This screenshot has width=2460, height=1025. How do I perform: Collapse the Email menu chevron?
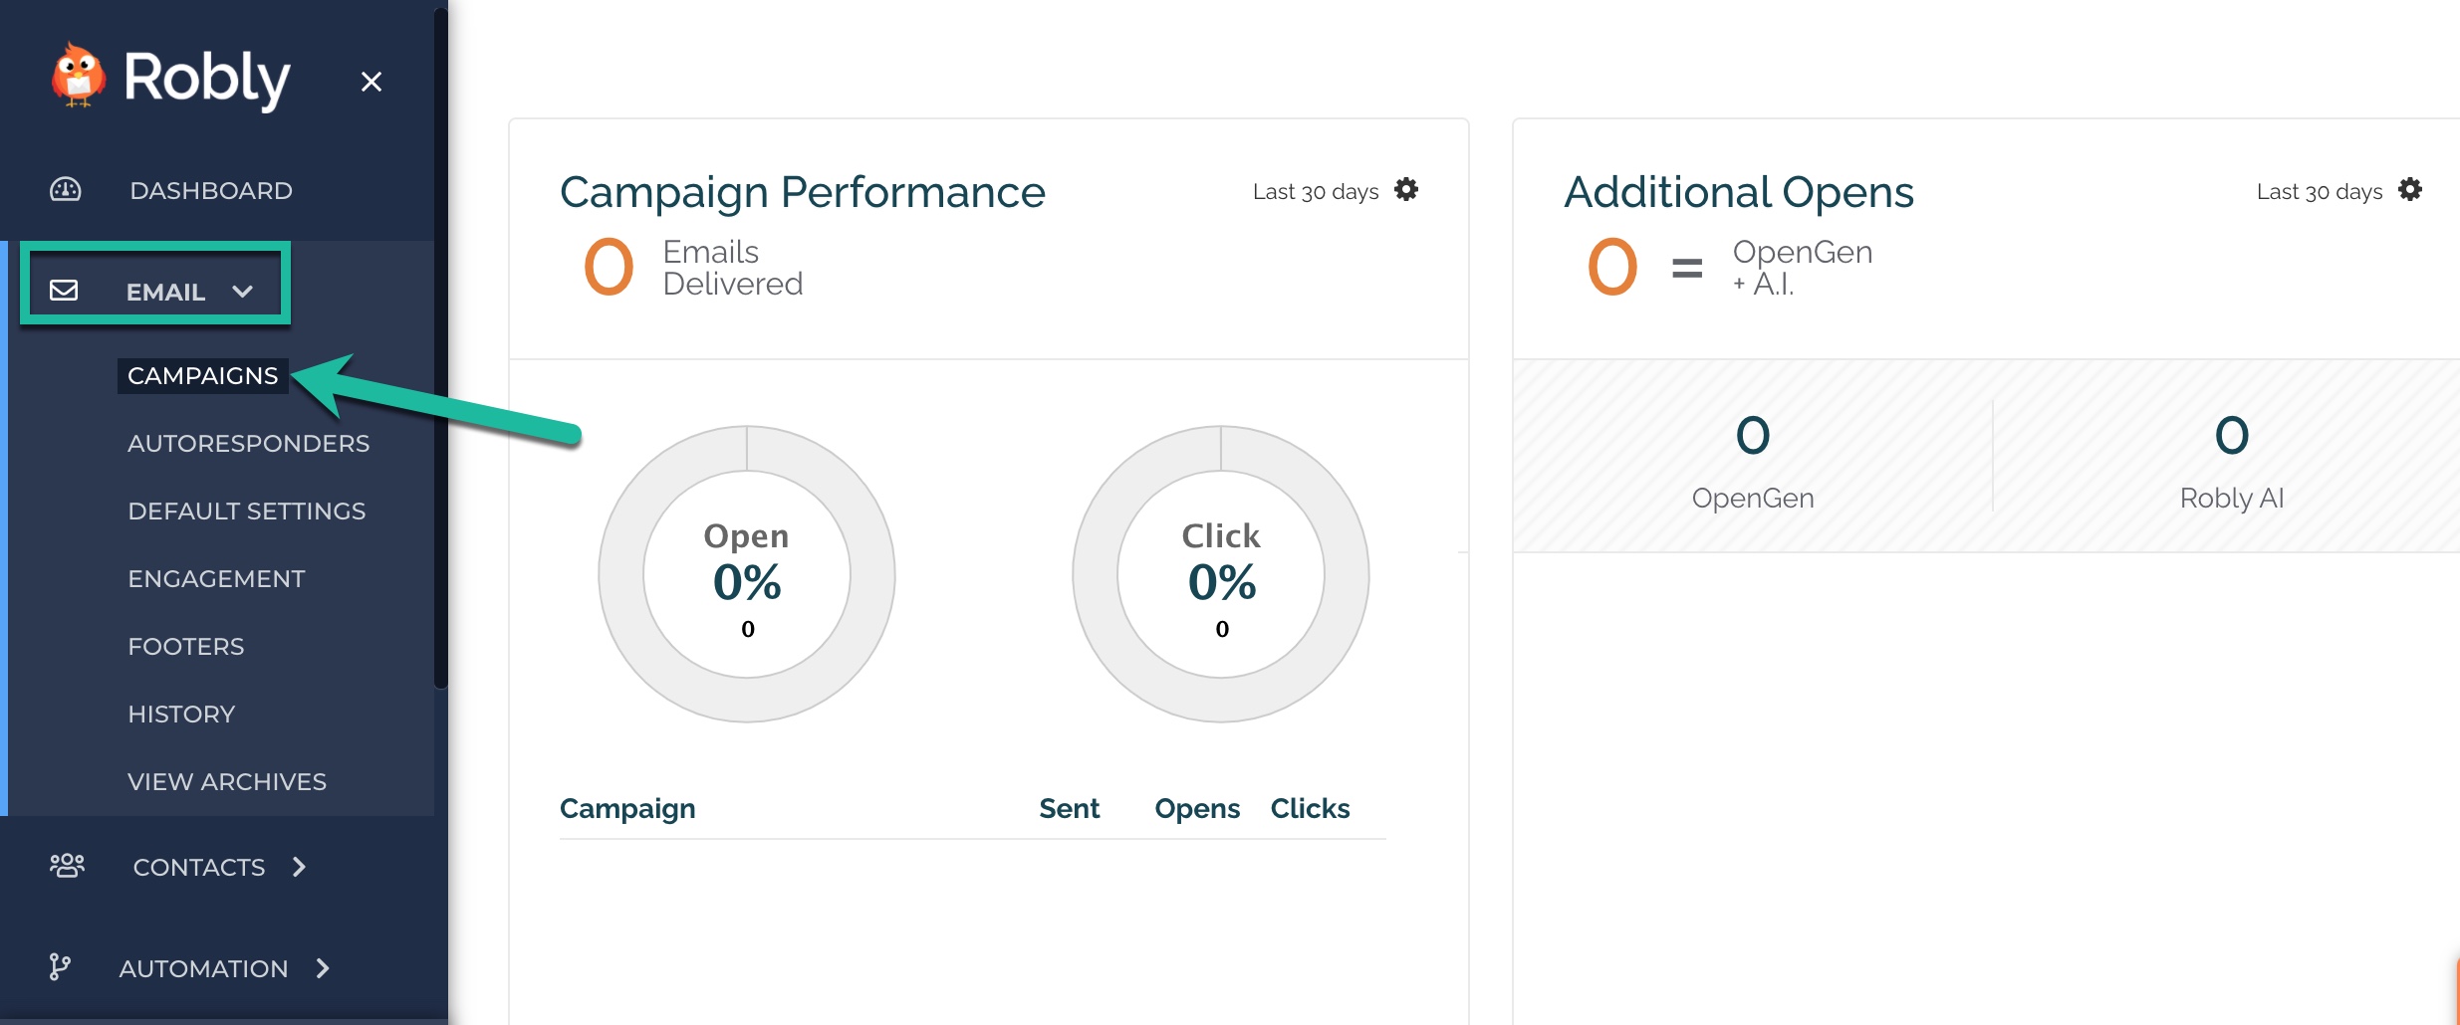pyautogui.click(x=242, y=292)
